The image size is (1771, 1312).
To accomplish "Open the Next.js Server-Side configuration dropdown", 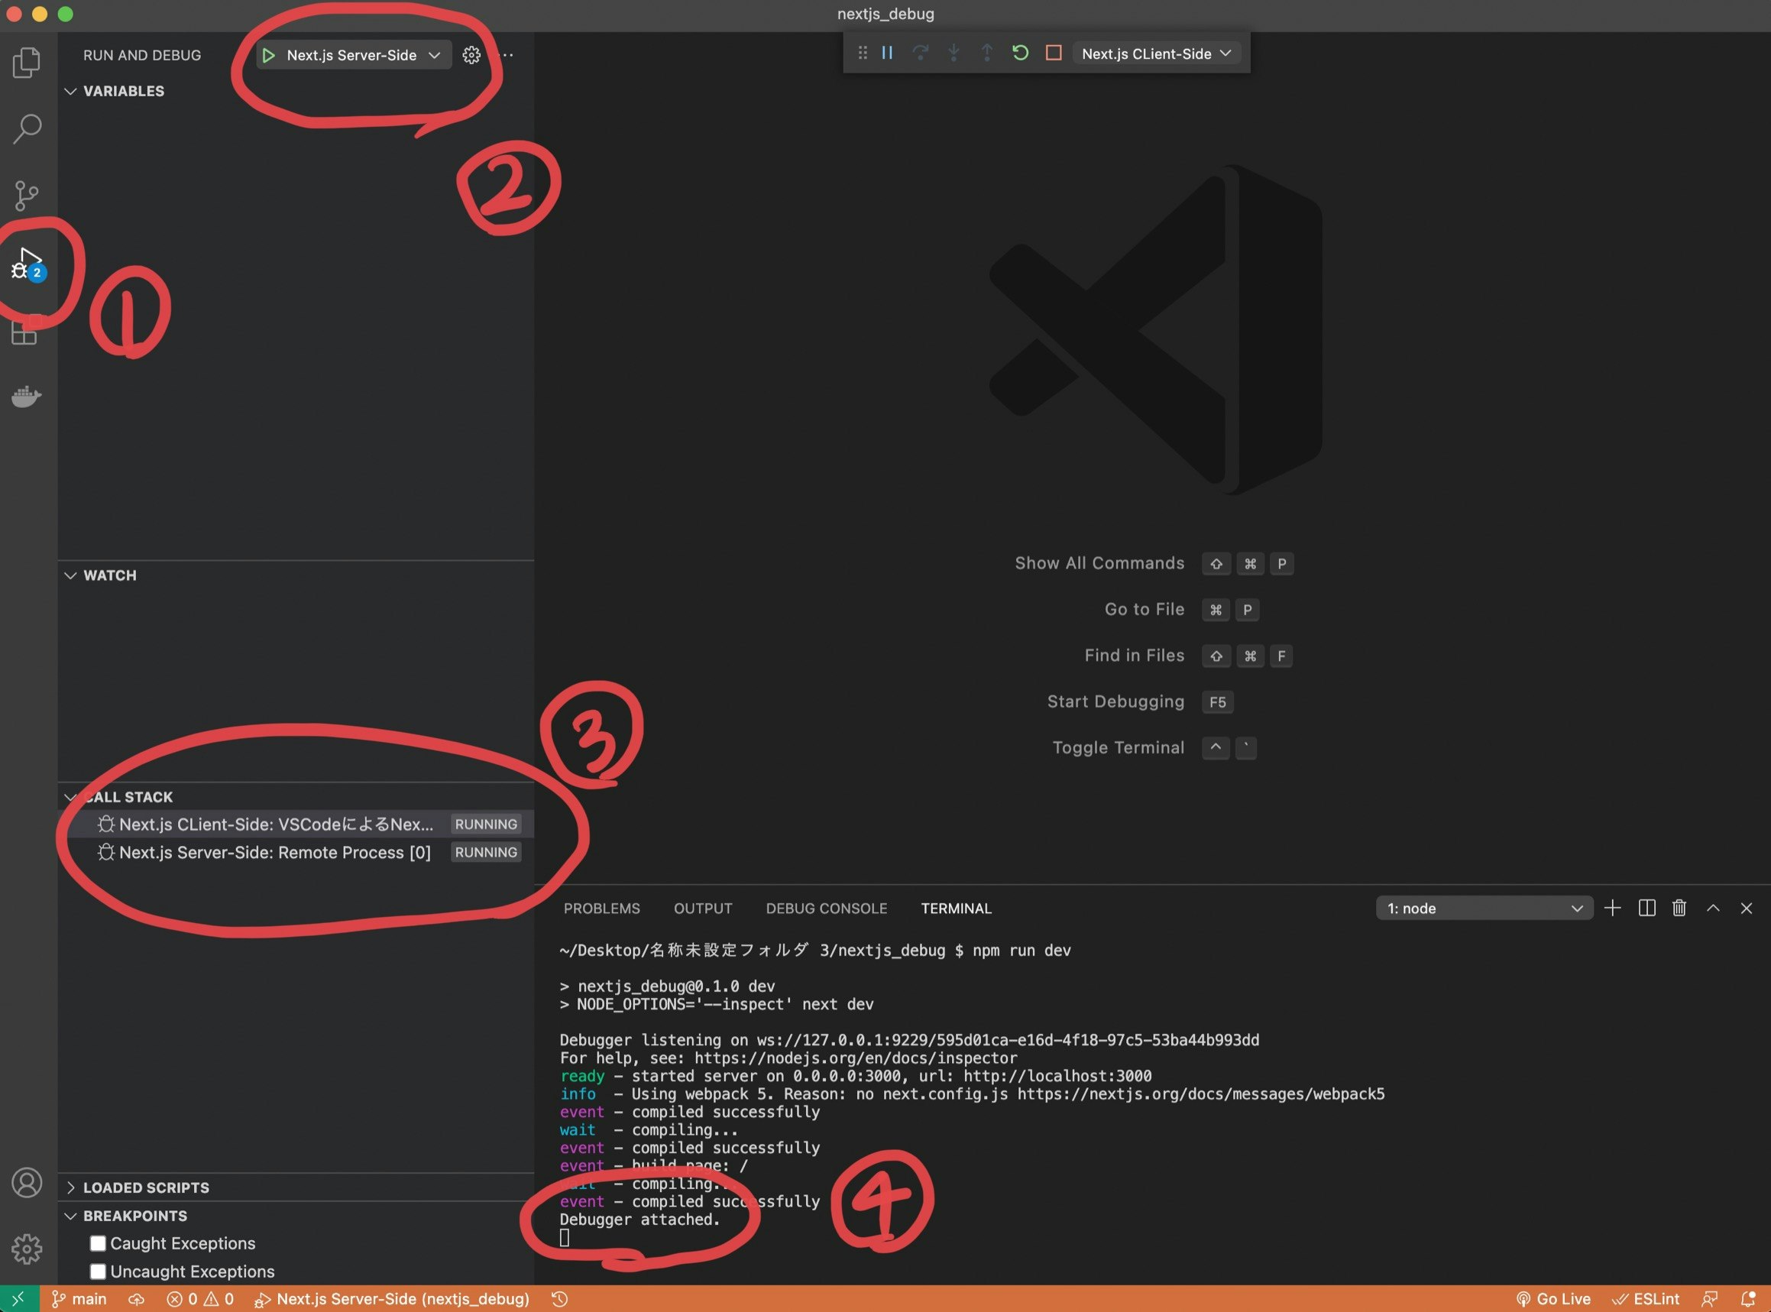I will [x=363, y=55].
